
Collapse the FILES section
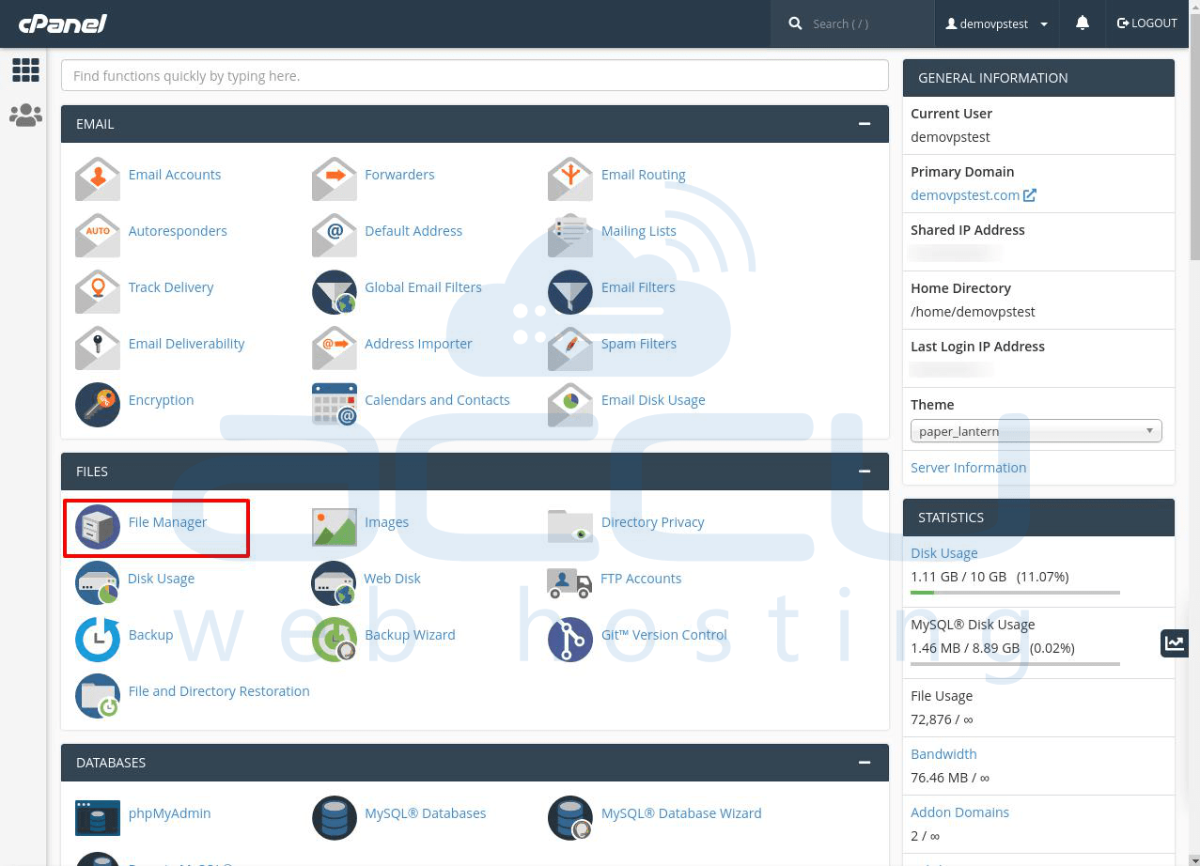(865, 472)
